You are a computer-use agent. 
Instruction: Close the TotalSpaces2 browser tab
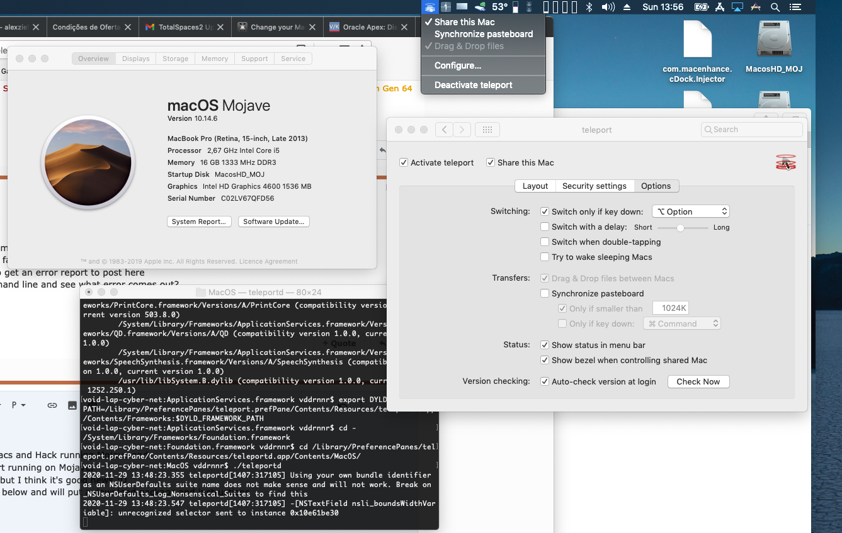(221, 27)
